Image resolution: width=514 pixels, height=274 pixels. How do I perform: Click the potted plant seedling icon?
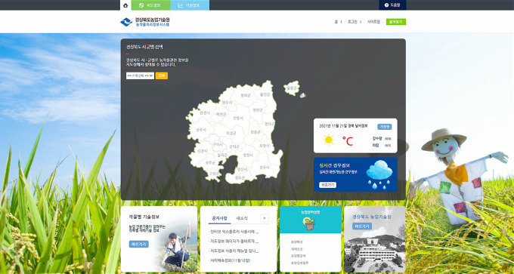click(x=309, y=223)
